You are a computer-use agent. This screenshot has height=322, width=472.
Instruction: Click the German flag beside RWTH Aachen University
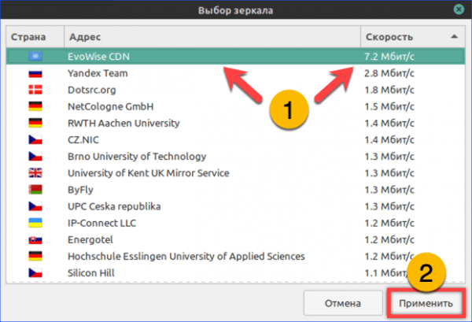pos(35,123)
